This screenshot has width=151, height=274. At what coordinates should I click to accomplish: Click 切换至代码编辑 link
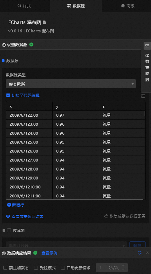coord(26,95)
